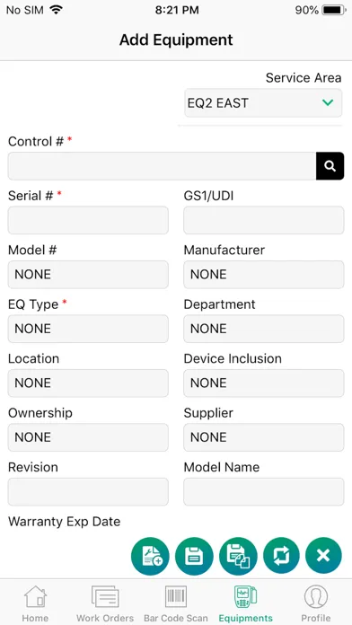
Task: Expand the Service Area EQ2 EAST dropdown
Action: [263, 103]
